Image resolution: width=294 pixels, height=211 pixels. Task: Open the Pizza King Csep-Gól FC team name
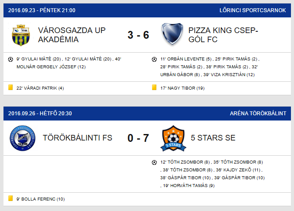pyautogui.click(x=223, y=35)
